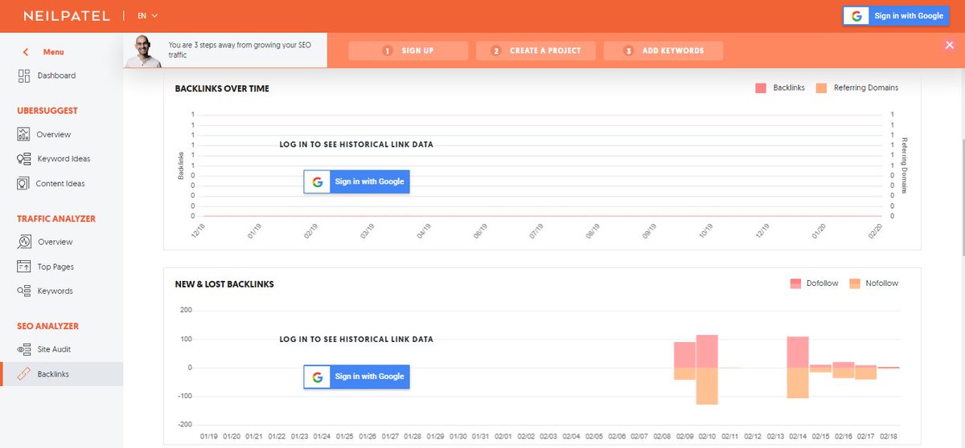Toggle the Backlinks legend swatch
The image size is (965, 448).
point(761,88)
